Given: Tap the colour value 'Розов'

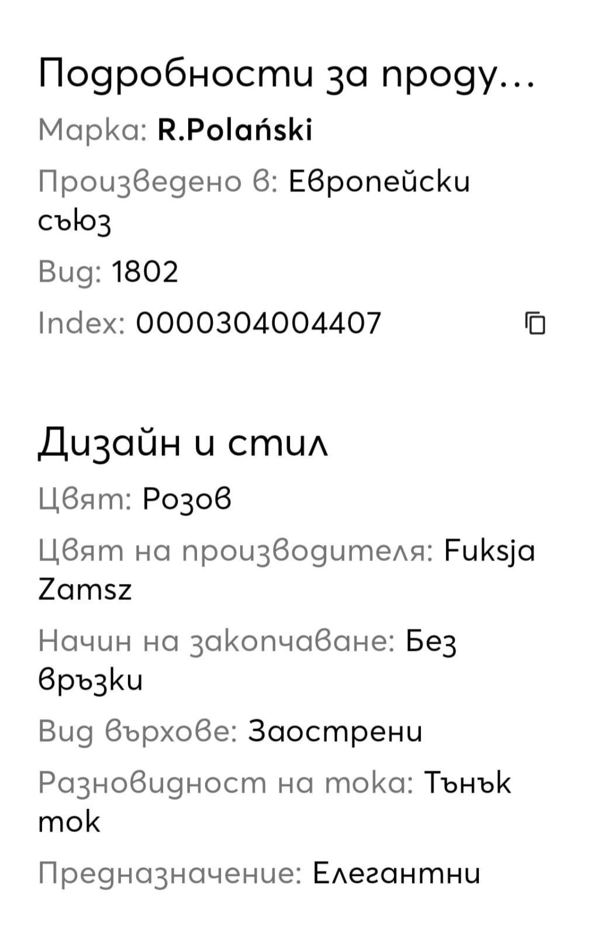Looking at the screenshot, I should 187,499.
